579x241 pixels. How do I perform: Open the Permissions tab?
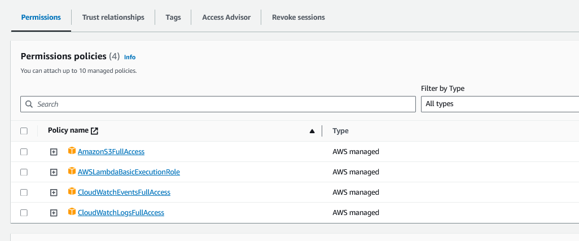click(41, 17)
